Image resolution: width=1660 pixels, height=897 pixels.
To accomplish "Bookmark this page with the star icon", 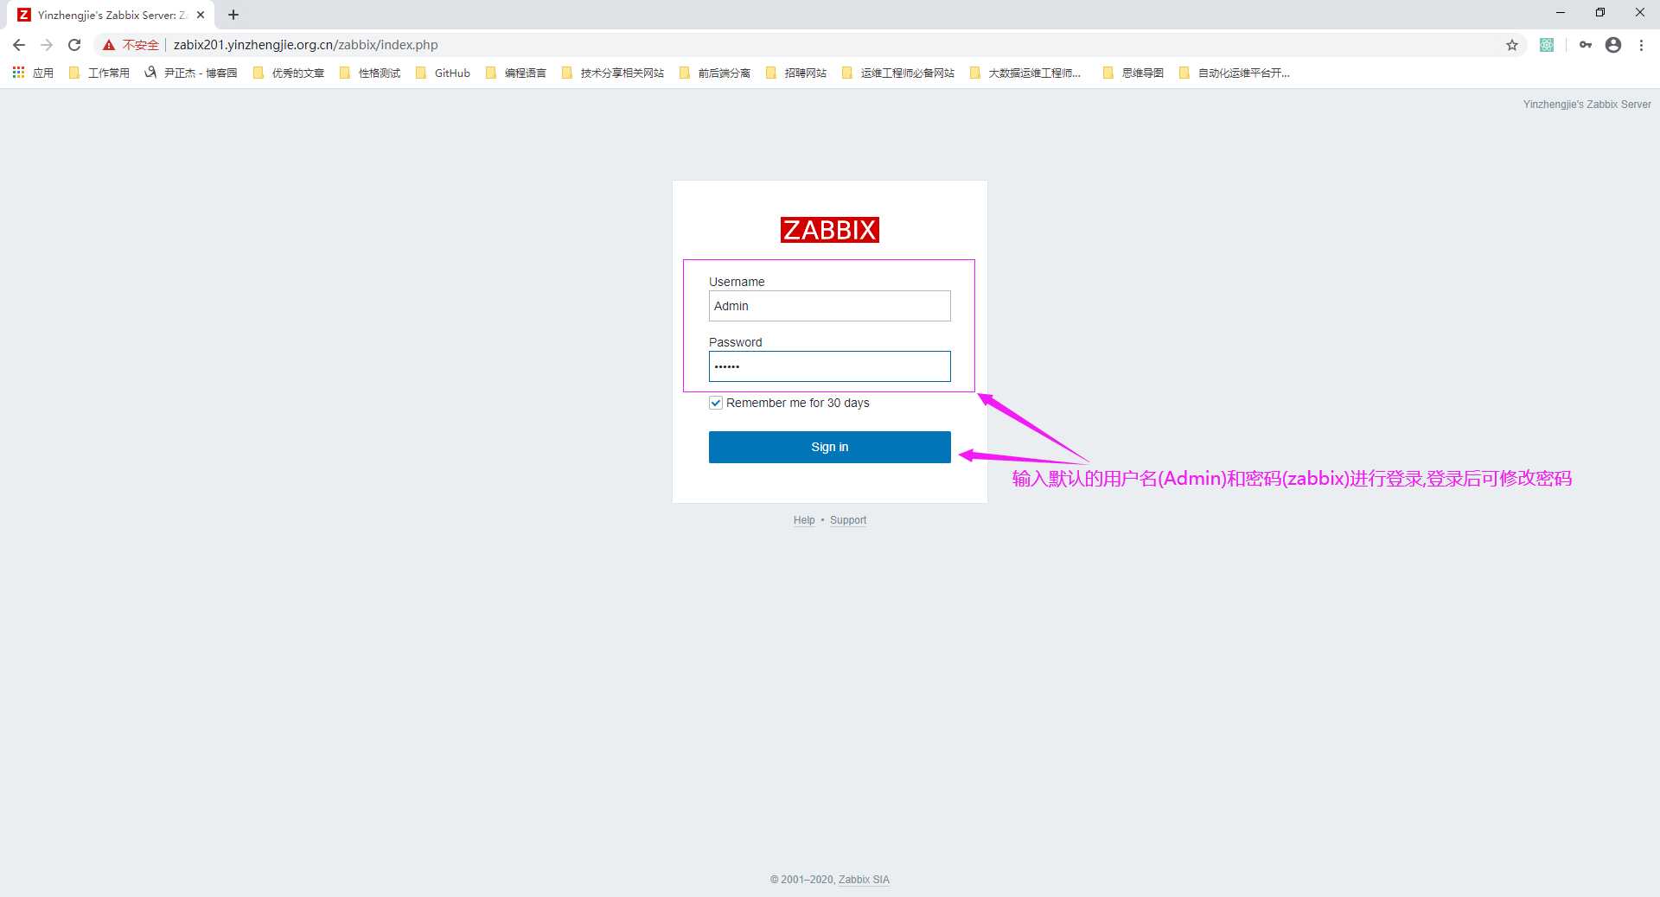I will pos(1512,45).
